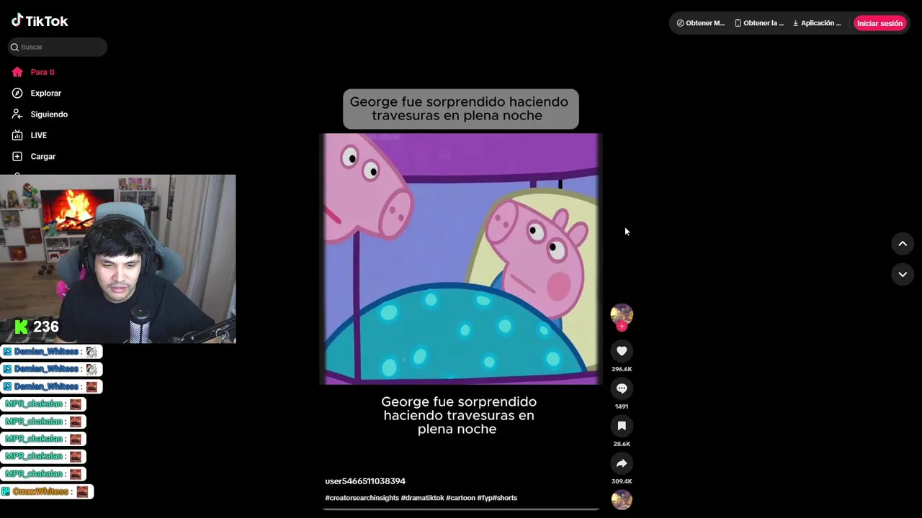922x518 pixels.
Task: Click the 296.6K likes count
Action: point(622,369)
